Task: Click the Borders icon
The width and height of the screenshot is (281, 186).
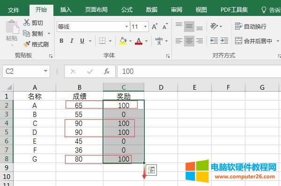Action: (102, 41)
